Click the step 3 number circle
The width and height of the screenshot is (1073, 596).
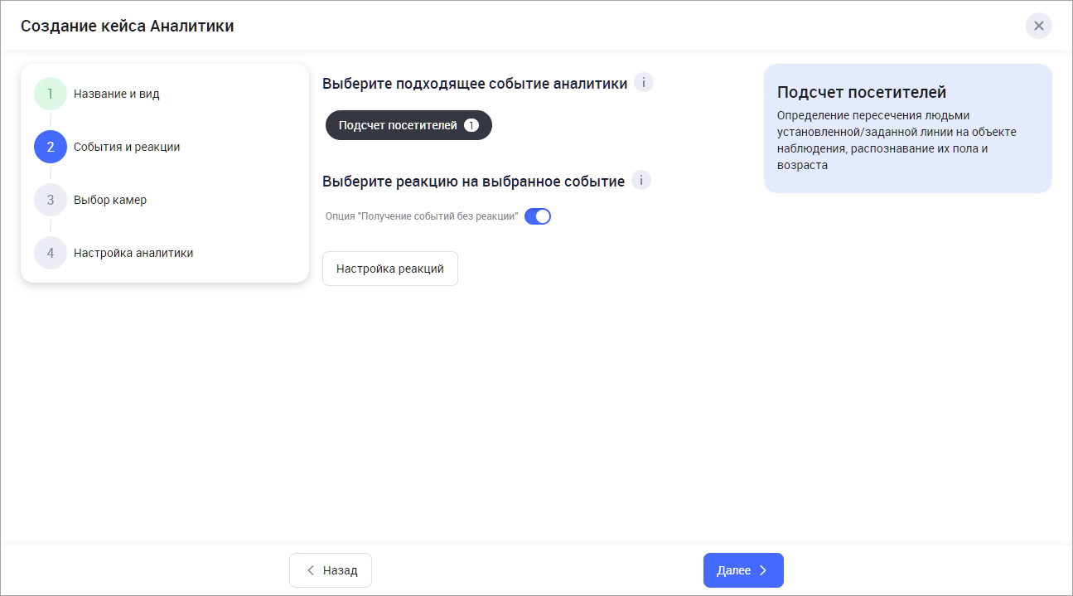(x=51, y=200)
